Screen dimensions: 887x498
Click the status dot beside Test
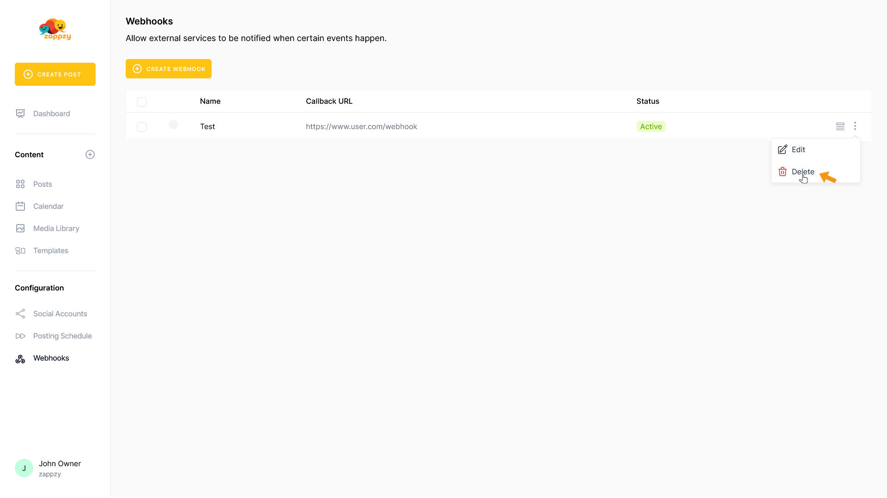click(x=173, y=125)
